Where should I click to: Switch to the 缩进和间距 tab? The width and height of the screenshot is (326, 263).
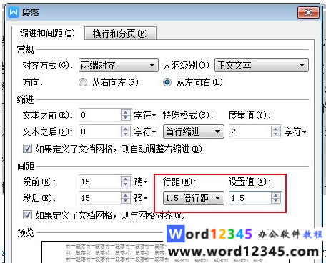(x=48, y=33)
